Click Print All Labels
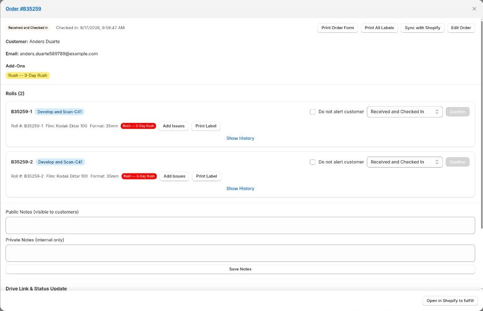The width and height of the screenshot is (483, 311). point(379,28)
